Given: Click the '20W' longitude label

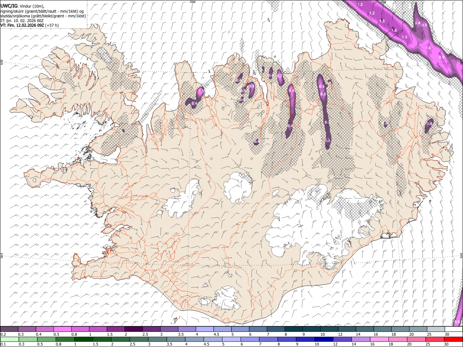Looking at the screenshot, I should click(192, 2).
